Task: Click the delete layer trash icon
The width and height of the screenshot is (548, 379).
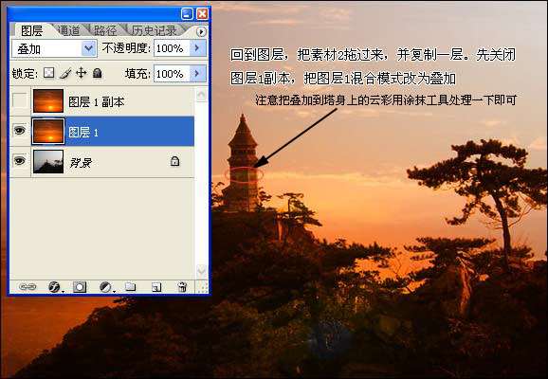Action: 182,287
